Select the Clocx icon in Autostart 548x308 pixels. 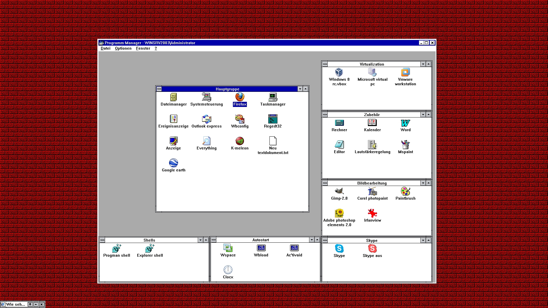tap(228, 270)
